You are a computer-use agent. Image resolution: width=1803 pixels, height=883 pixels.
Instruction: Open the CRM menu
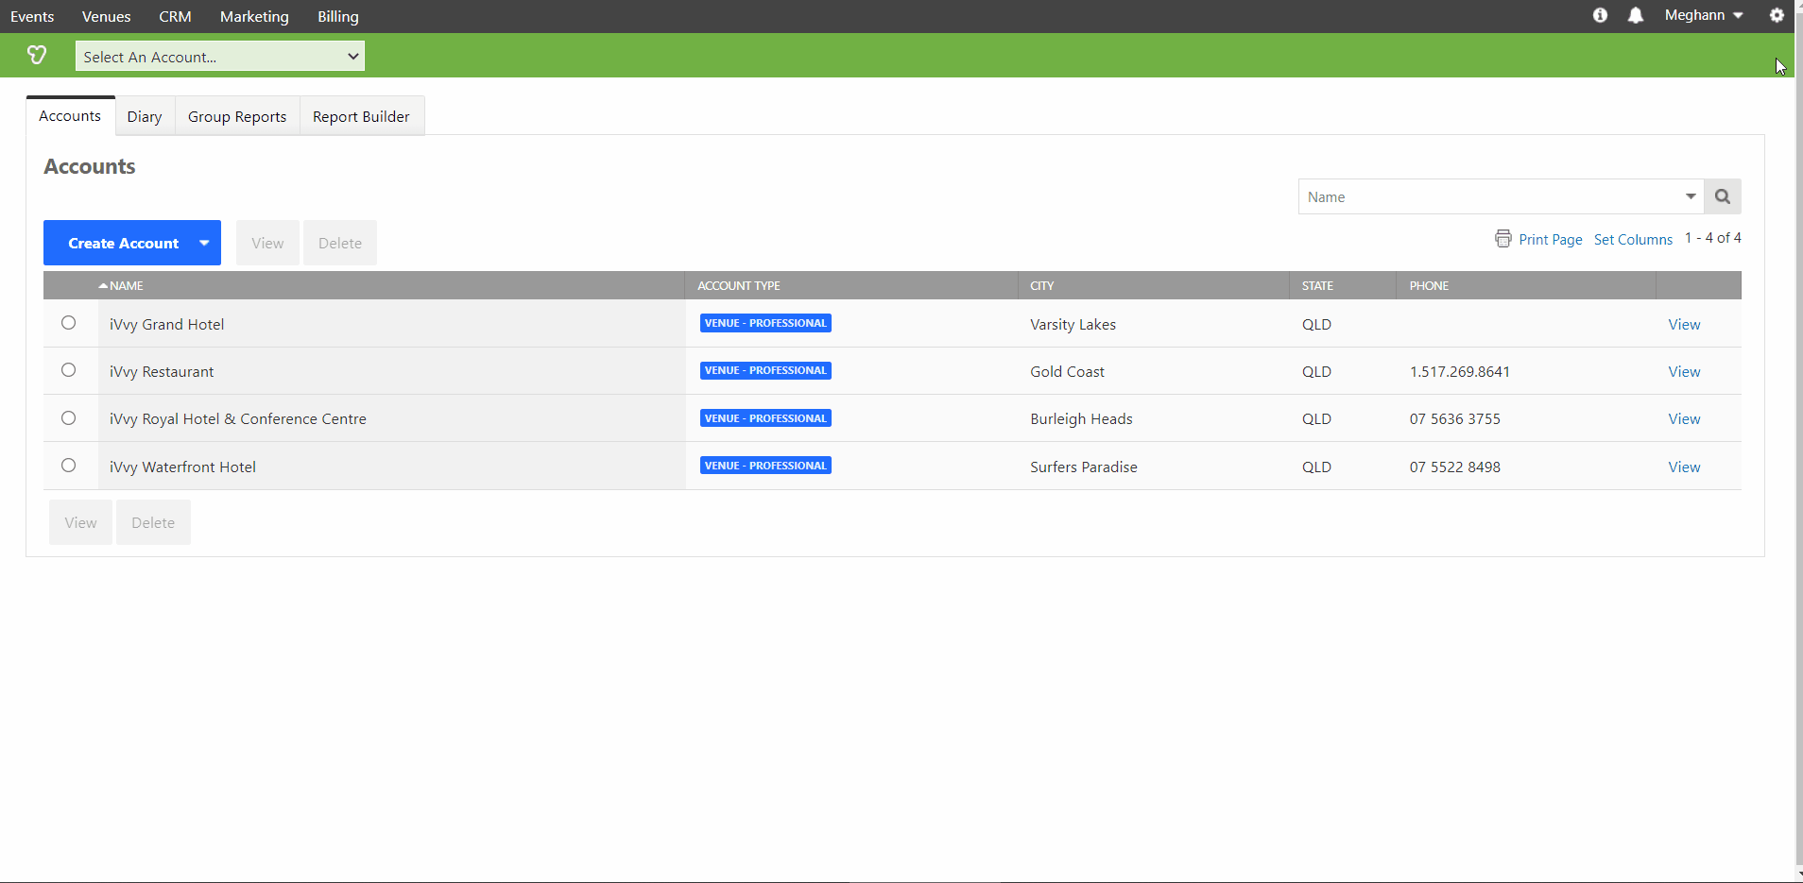click(x=175, y=16)
